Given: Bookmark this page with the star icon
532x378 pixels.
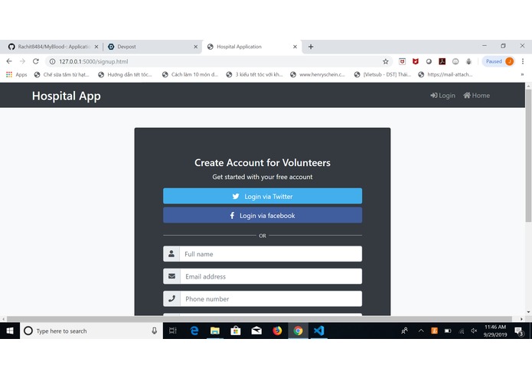Looking at the screenshot, I should click(386, 62).
